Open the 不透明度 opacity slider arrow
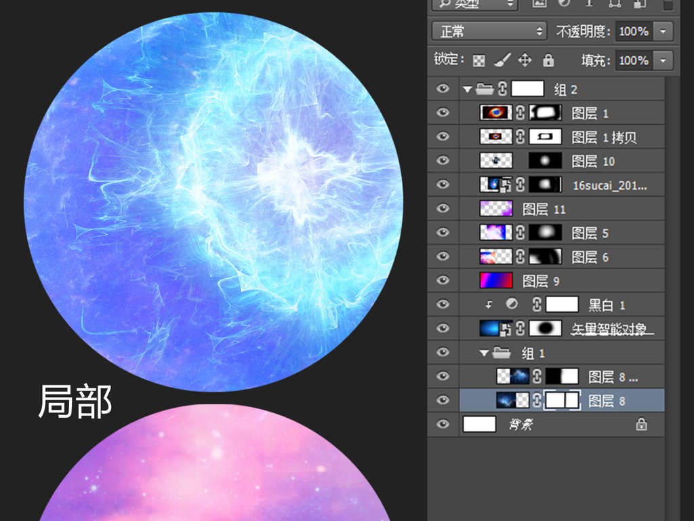The height and width of the screenshot is (521, 694). tap(663, 31)
